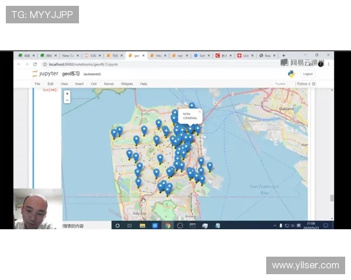Expand the Cell menu
This screenshot has width=351, height=280.
click(x=94, y=84)
